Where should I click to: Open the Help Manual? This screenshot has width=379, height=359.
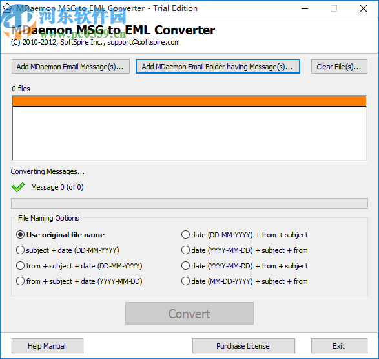47,346
